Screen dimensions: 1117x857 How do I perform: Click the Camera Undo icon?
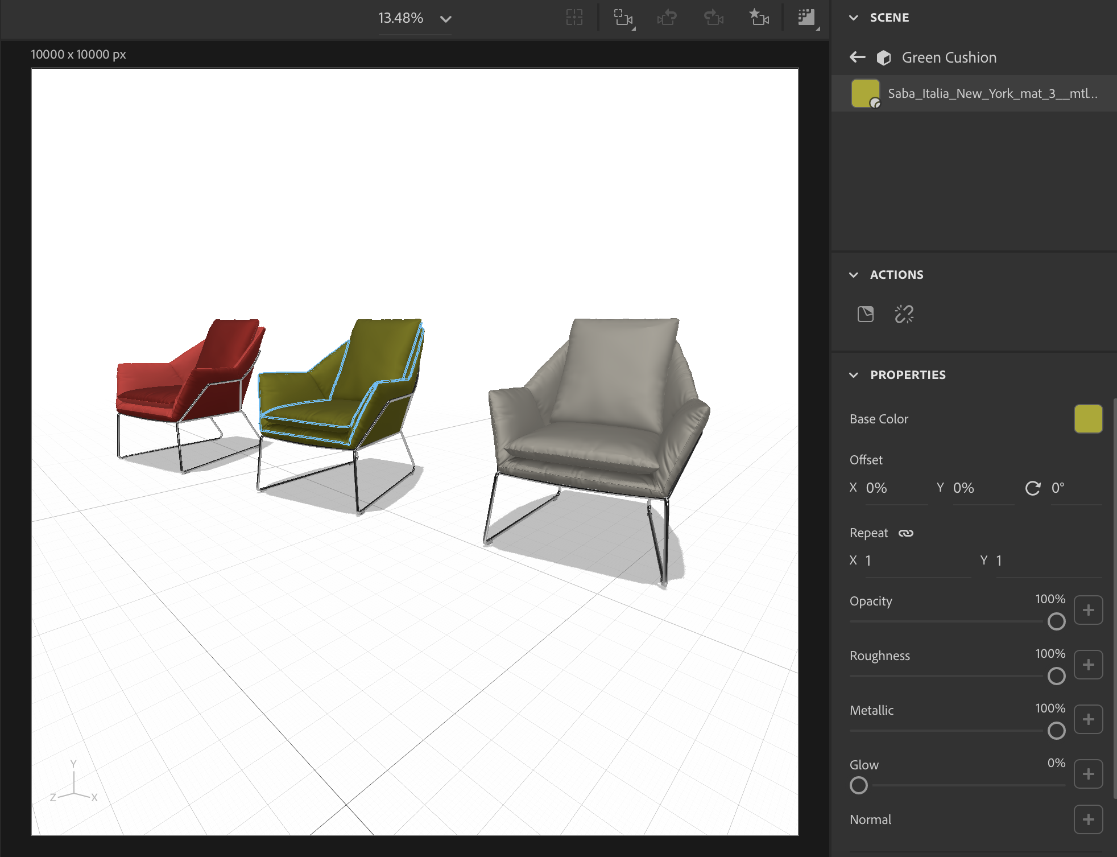[667, 18]
